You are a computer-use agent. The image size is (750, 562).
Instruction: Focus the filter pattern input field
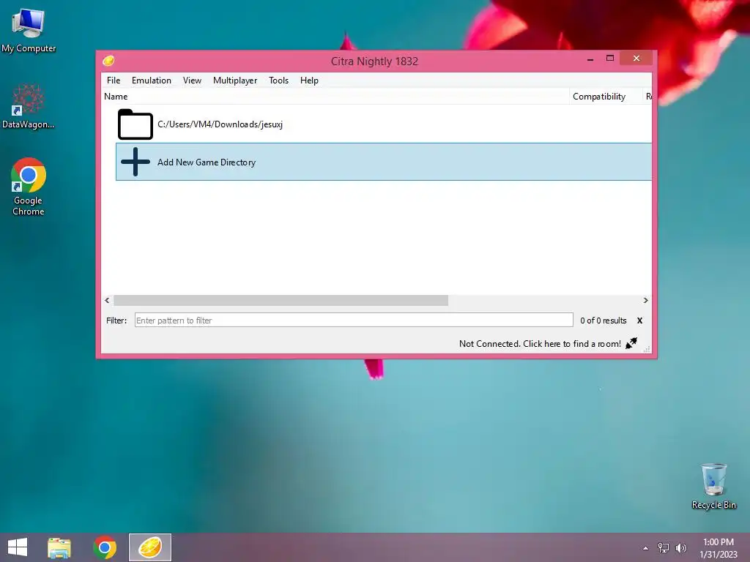click(354, 321)
